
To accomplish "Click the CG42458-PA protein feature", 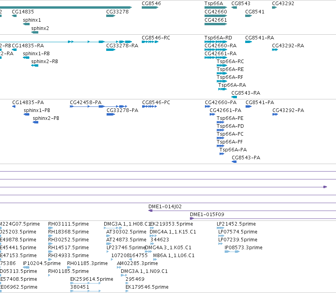I will pos(99,106).
